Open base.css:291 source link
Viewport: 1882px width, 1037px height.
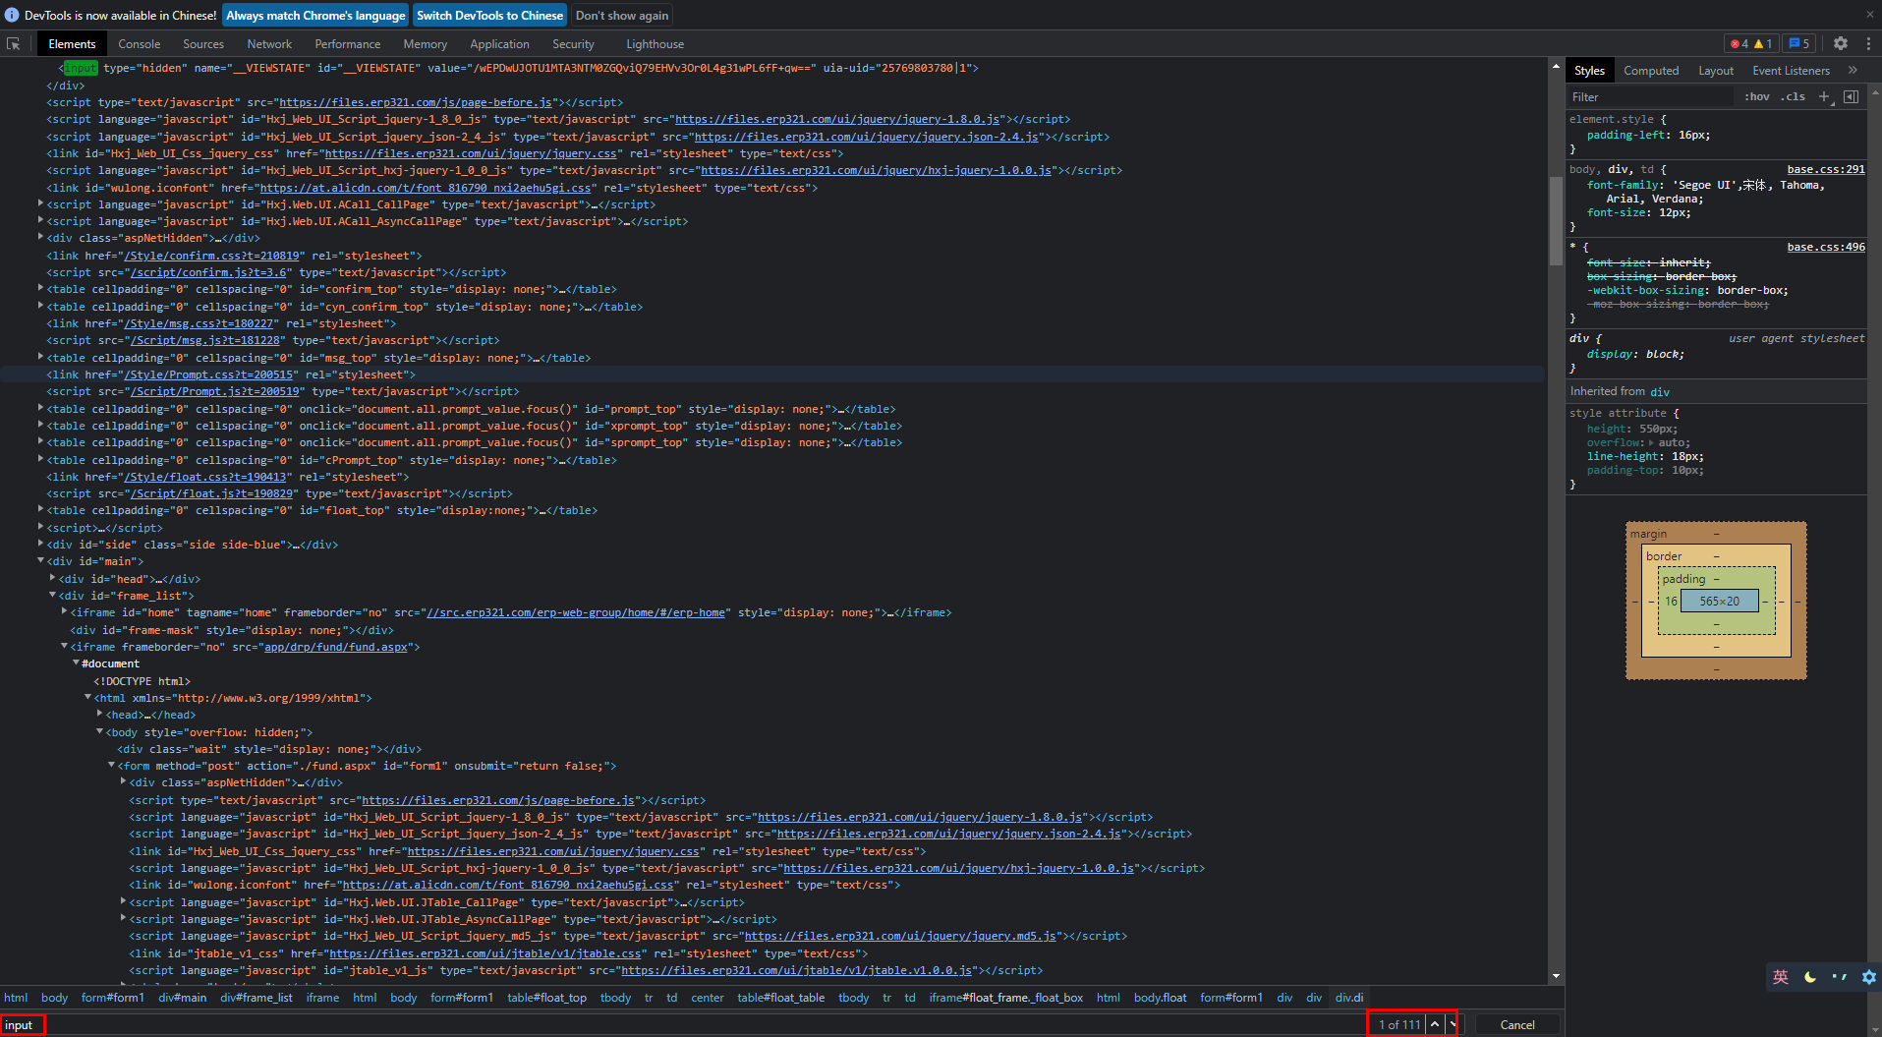[x=1825, y=169]
